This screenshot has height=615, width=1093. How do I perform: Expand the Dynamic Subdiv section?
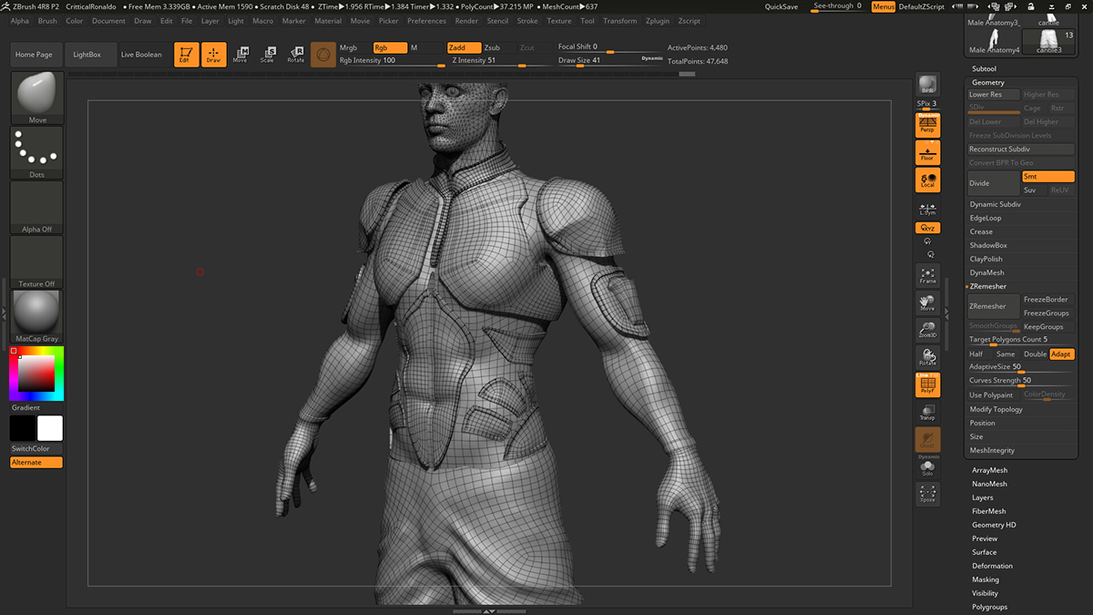995,204
